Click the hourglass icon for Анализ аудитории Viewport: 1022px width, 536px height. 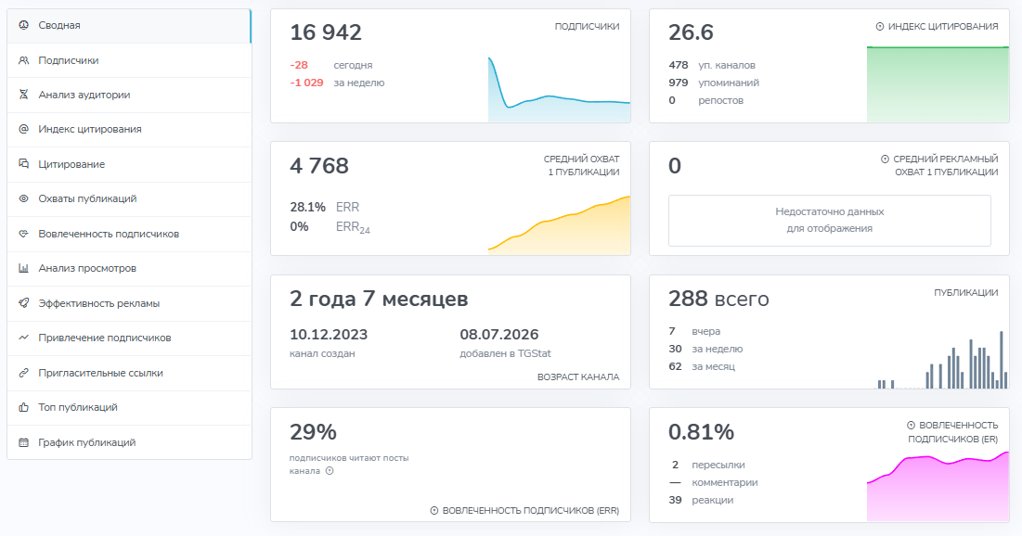[23, 95]
